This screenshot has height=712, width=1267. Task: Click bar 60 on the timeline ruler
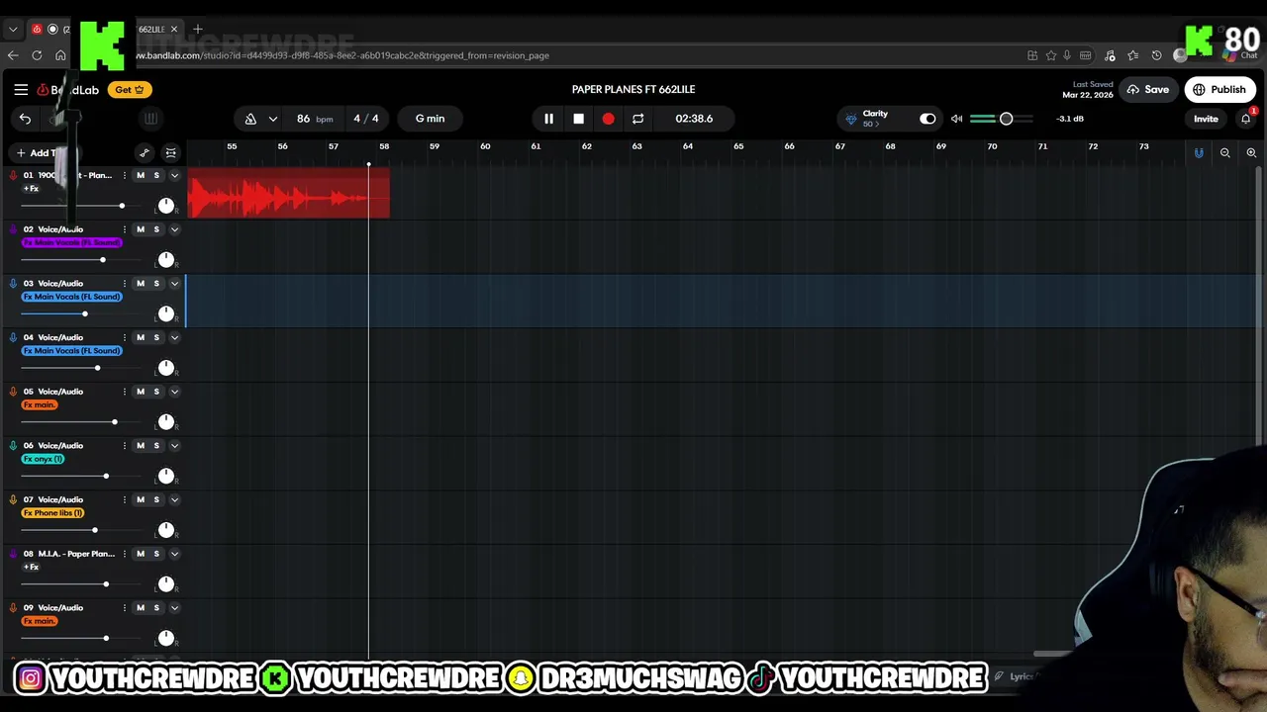(485, 146)
